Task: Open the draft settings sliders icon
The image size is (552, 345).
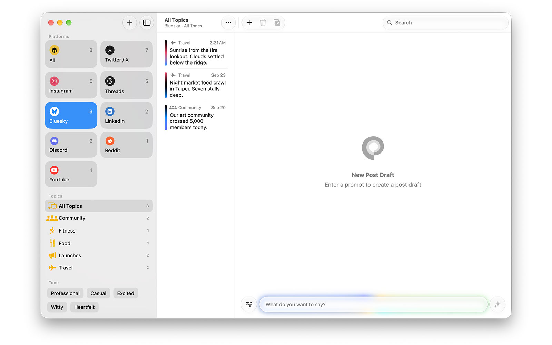Action: tap(249, 304)
